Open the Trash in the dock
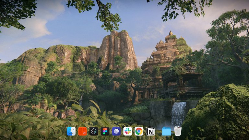 pyautogui.click(x=178, y=131)
